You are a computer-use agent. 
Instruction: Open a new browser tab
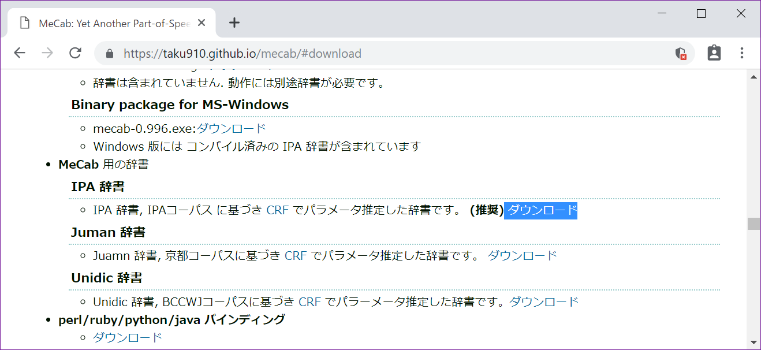234,23
